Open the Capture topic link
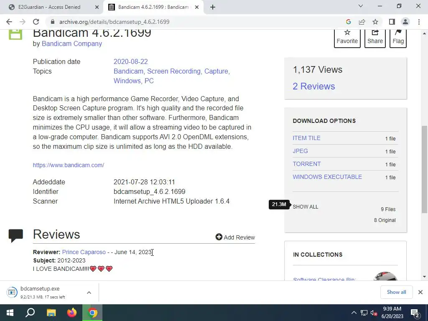 pyautogui.click(x=216, y=71)
